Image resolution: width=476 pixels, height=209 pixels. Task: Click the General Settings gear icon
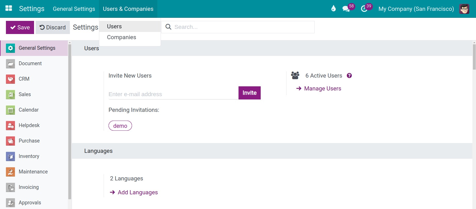point(10,48)
